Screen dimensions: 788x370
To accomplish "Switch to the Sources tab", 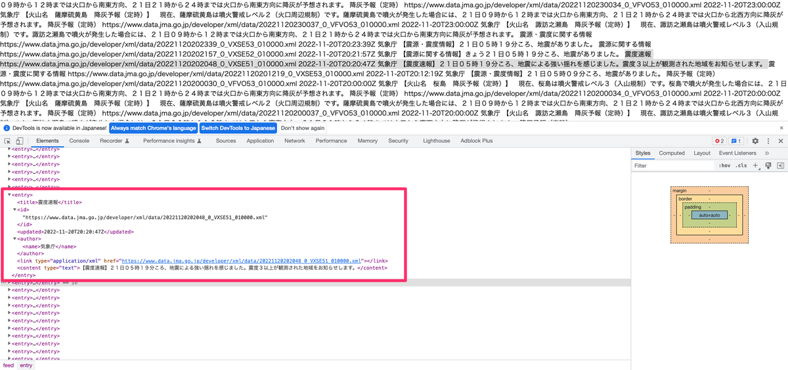I will (226, 141).
